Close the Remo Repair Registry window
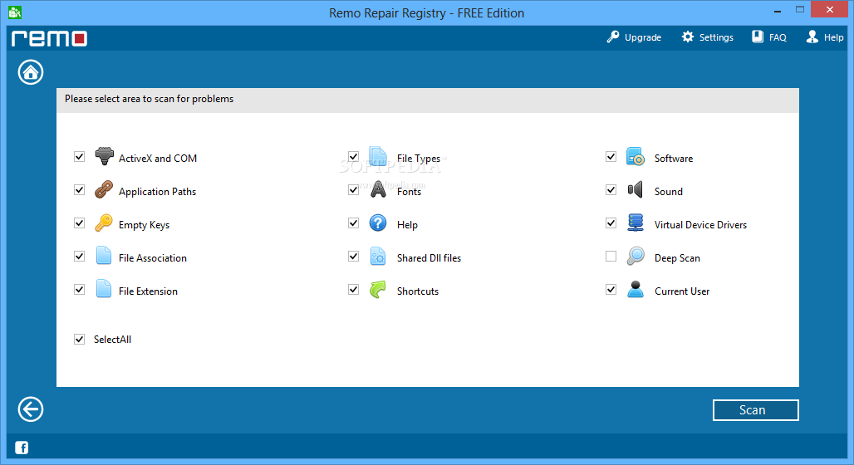The width and height of the screenshot is (854, 465). point(829,9)
